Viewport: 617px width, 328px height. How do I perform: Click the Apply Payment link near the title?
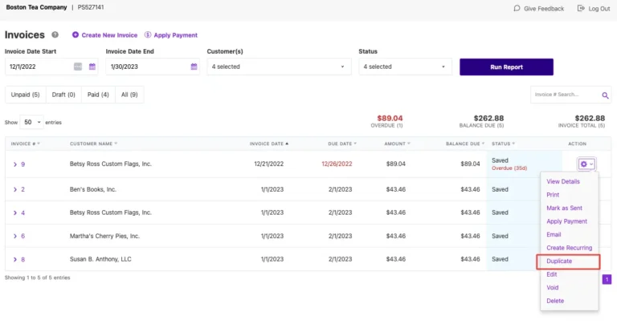[175, 35]
